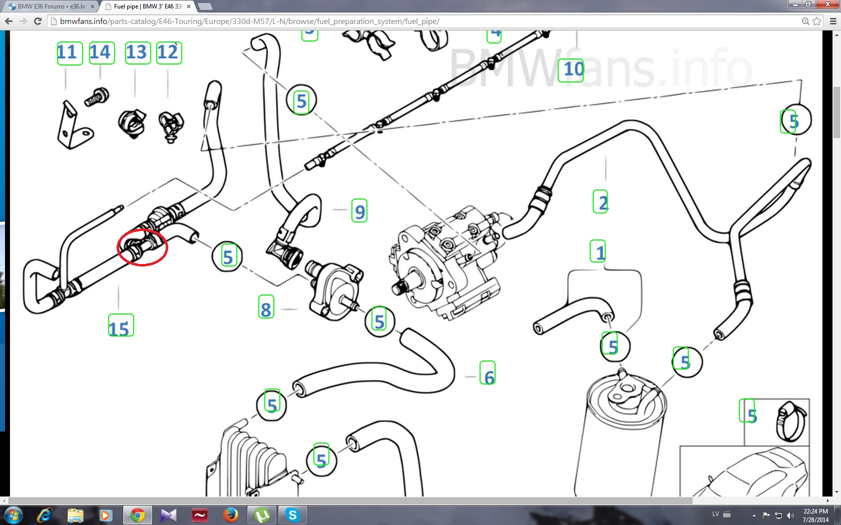Screen dimensions: 841x525
Task: Switch to the BMW E36 Forums tab
Action: [x=50, y=6]
